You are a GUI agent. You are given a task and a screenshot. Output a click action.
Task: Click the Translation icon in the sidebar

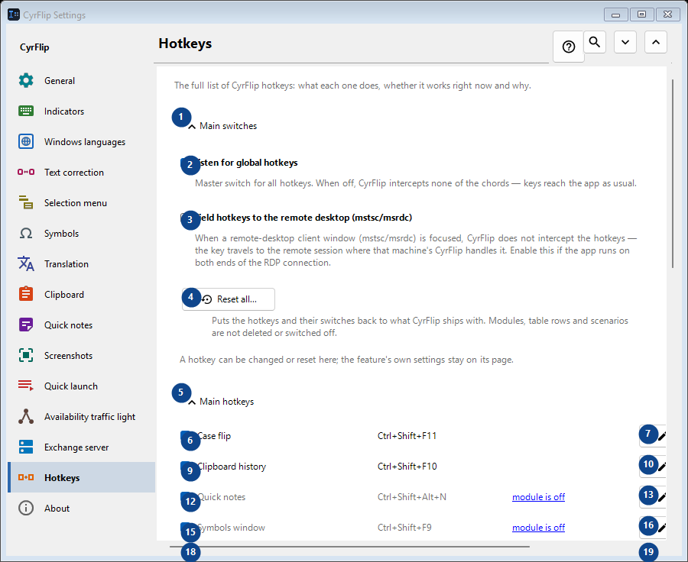[26, 264]
